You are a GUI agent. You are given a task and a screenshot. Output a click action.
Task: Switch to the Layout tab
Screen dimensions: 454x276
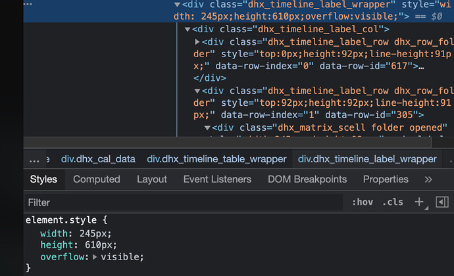[152, 179]
